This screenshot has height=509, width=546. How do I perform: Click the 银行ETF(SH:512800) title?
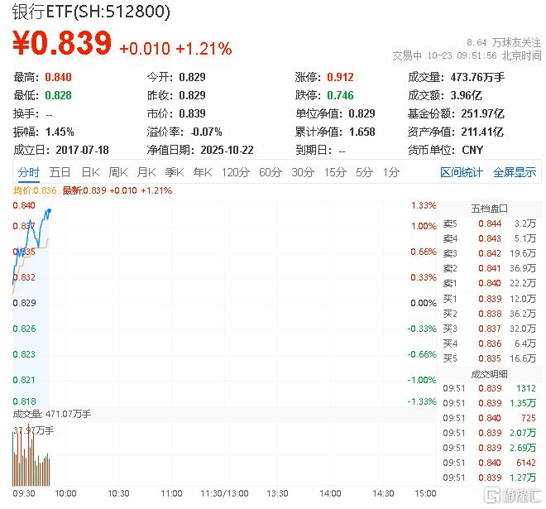pos(92,12)
